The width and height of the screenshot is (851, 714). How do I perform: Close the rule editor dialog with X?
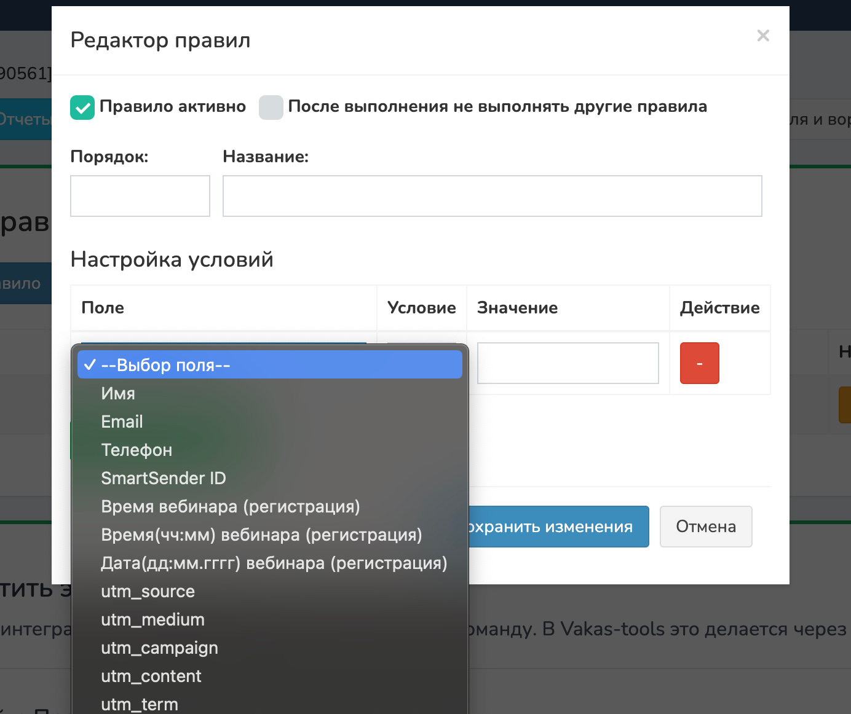click(763, 36)
